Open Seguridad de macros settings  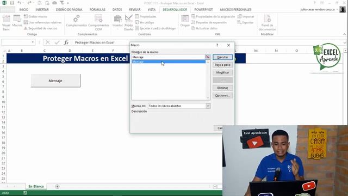40,28
